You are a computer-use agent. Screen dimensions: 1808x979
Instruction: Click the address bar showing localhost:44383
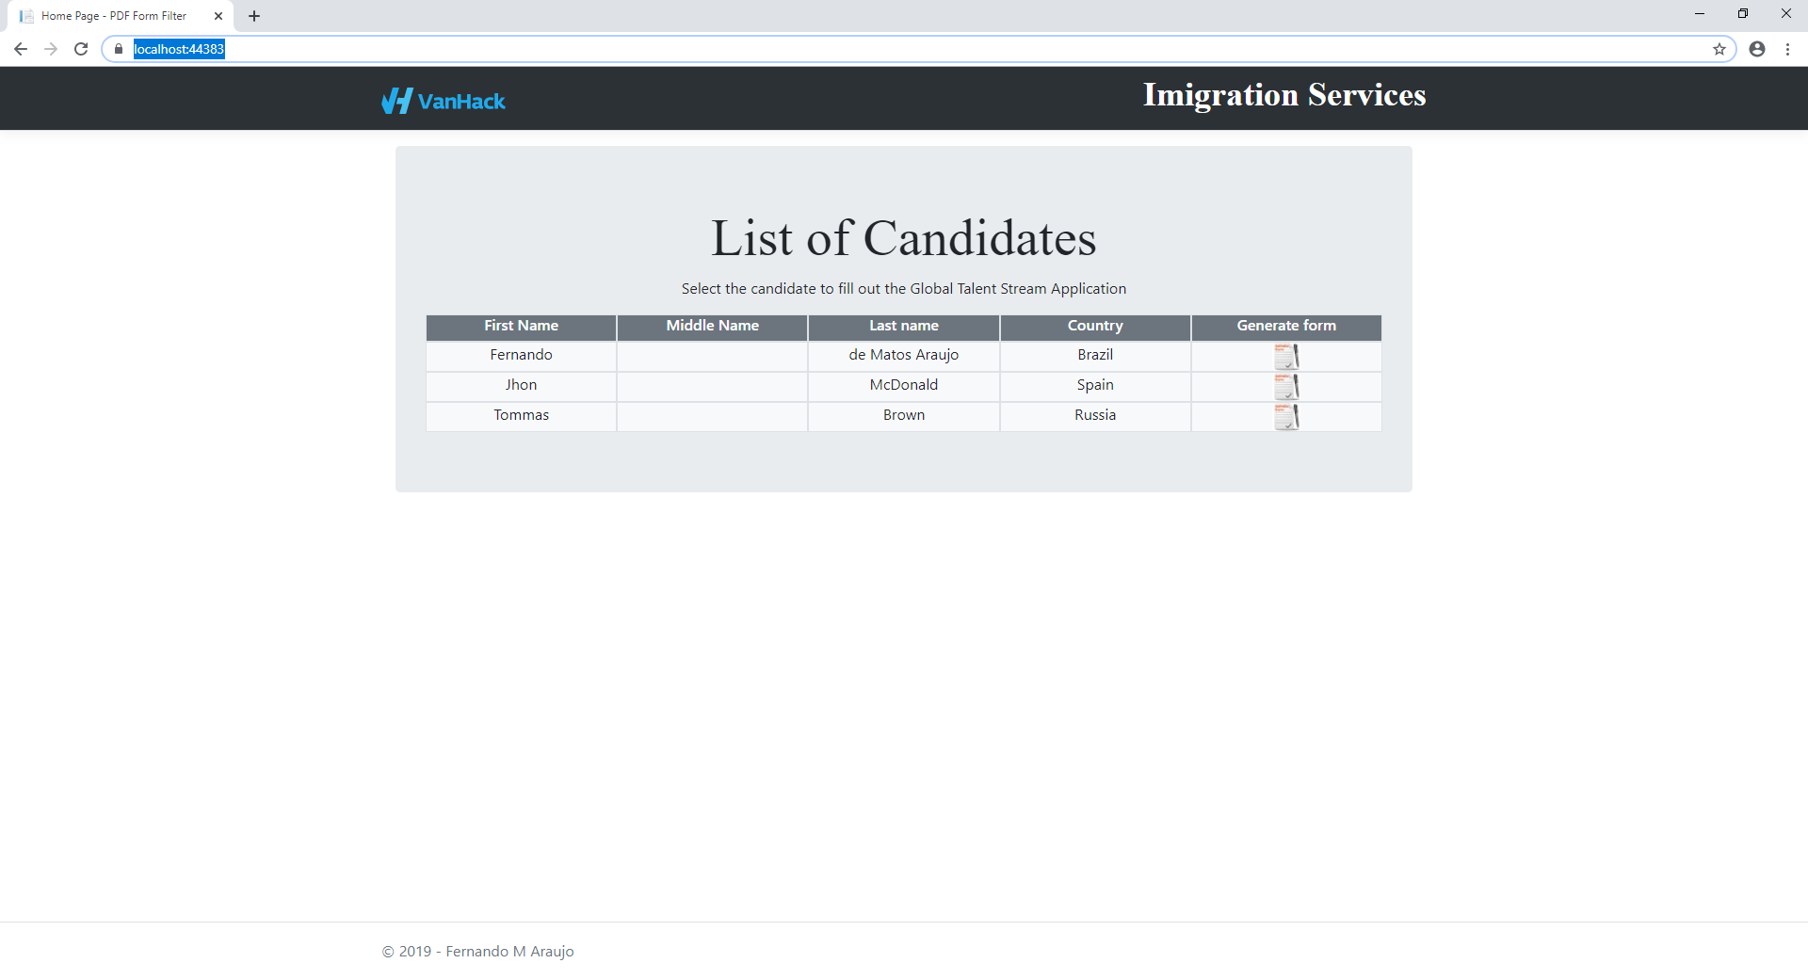click(x=918, y=49)
